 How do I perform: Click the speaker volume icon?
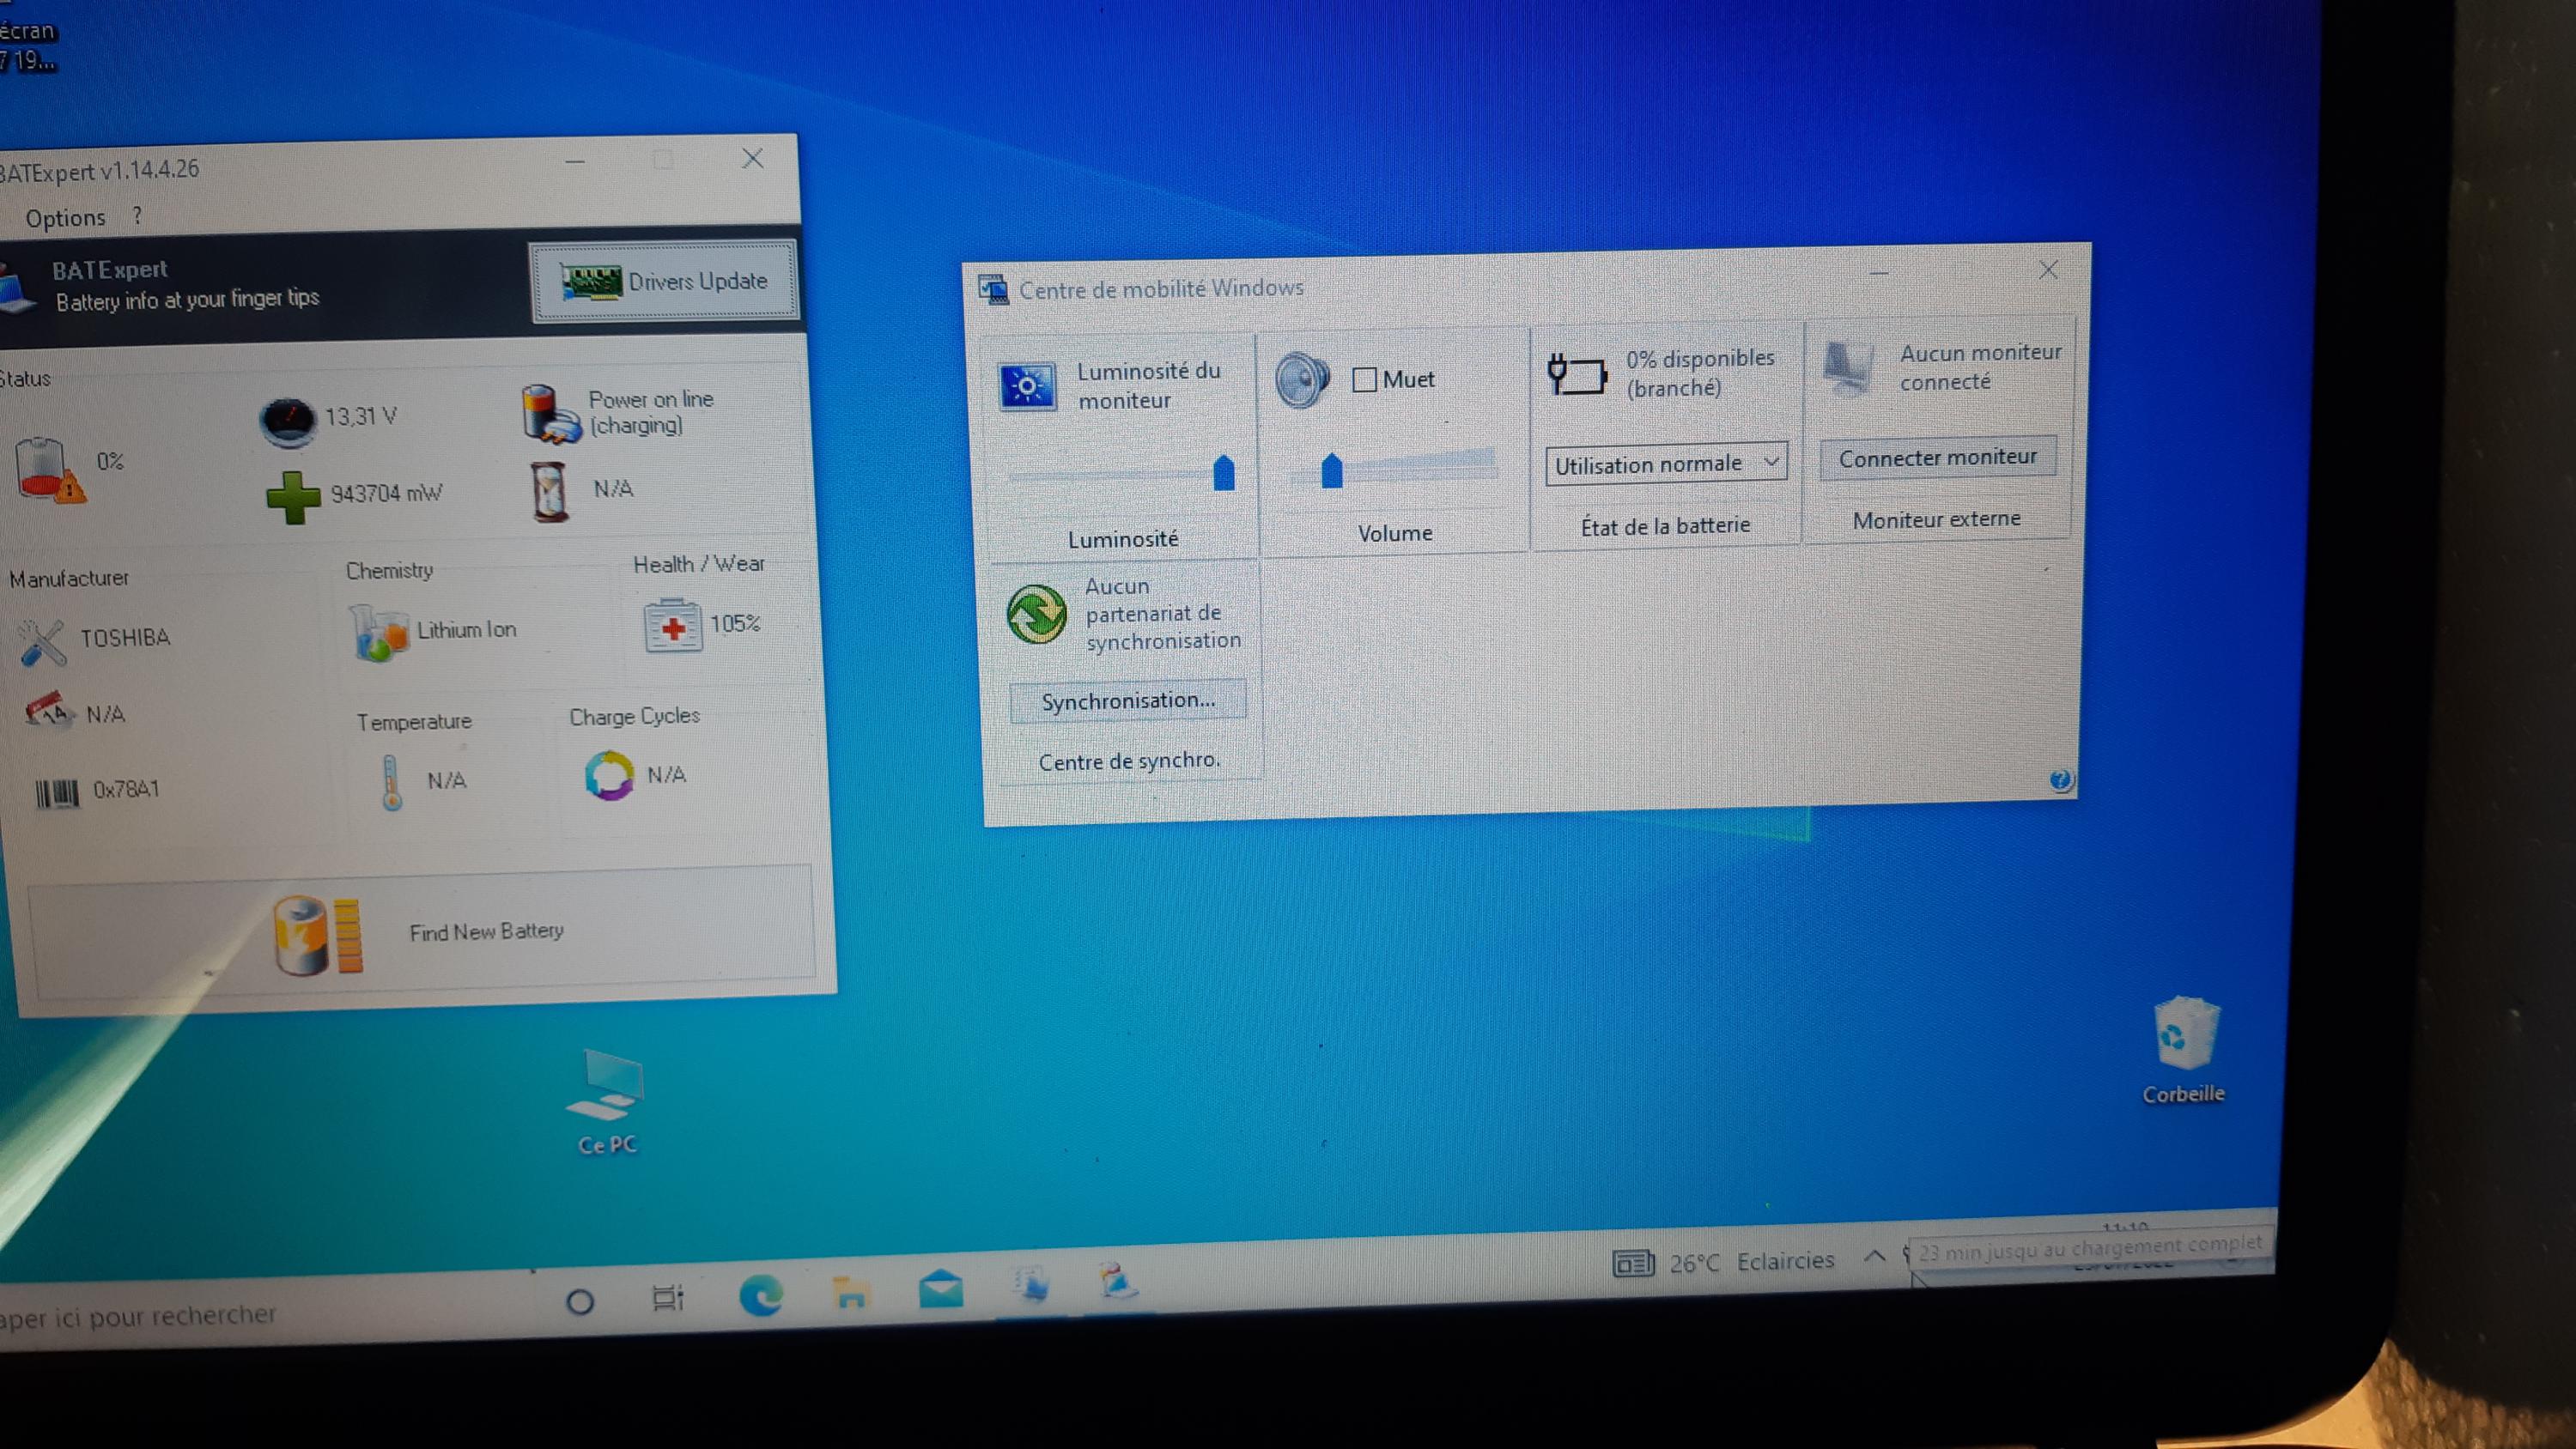pyautogui.click(x=1301, y=380)
